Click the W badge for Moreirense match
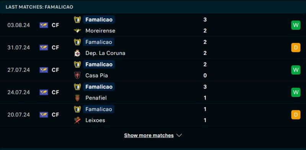Viewport: 306px width, 150px height. pyautogui.click(x=296, y=25)
